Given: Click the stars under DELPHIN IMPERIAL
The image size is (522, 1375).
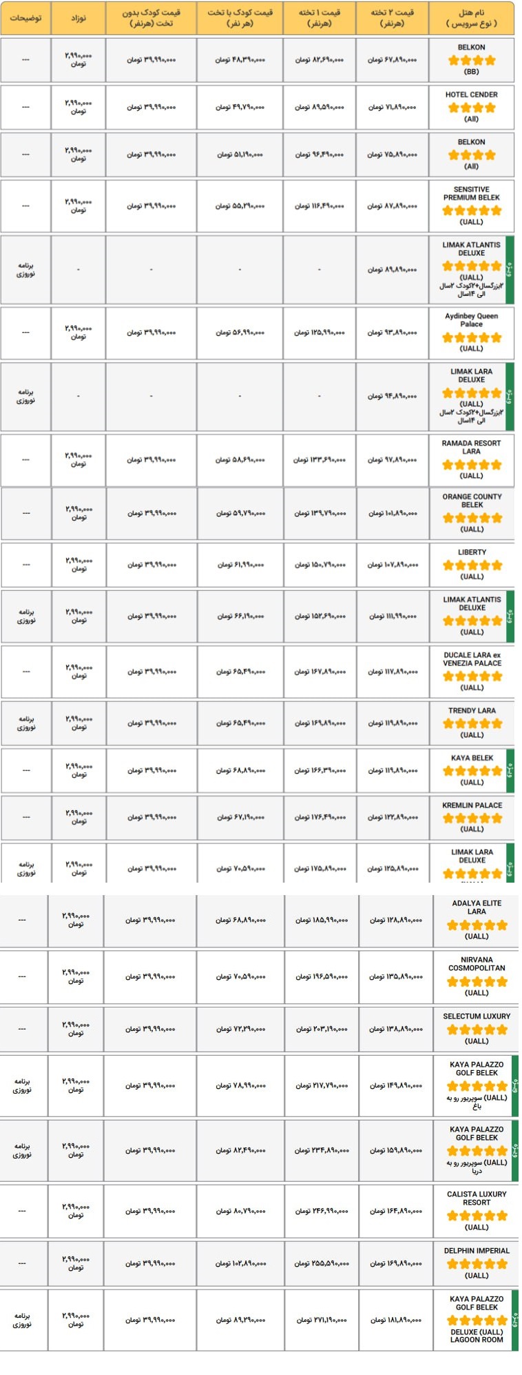Looking at the screenshot, I should (x=477, y=1264).
